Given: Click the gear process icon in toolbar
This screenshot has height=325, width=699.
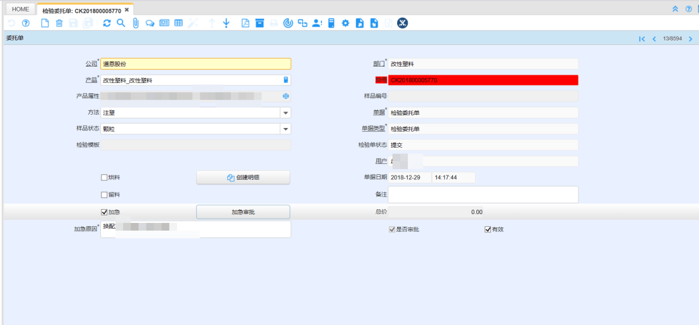Looking at the screenshot, I should [346, 23].
